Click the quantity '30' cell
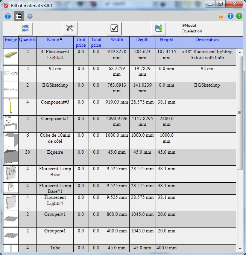Image resolution: width=246 pixels, height=255 pixels. pos(27,157)
